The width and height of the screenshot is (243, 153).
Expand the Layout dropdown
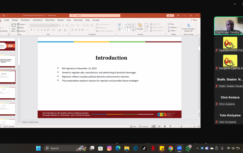pos(22,24)
